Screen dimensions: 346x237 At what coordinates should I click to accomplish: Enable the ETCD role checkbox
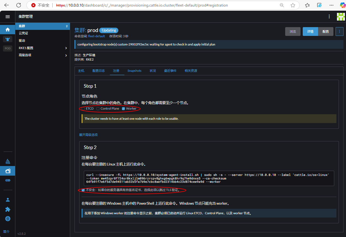tap(83, 109)
